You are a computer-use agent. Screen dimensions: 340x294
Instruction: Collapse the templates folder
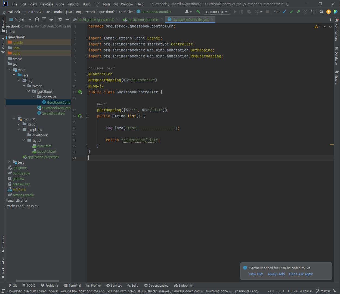click(19, 130)
